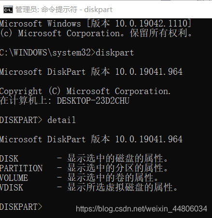Click the blog.csdn.net watermark URL
This screenshot has height=218, width=212.
tap(141, 209)
